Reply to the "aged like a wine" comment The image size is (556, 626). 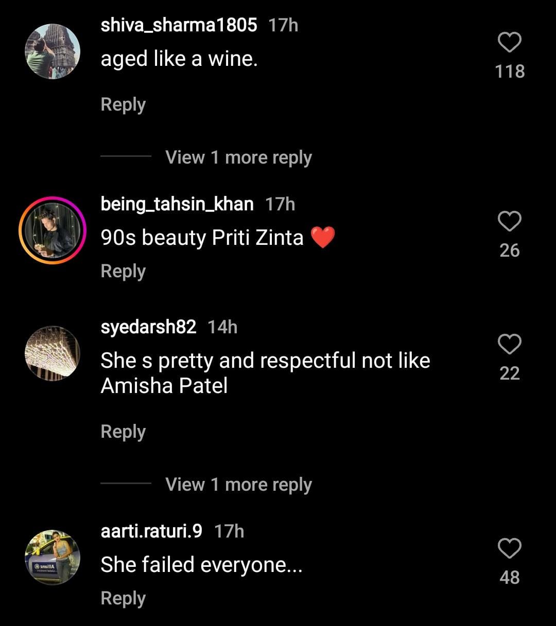click(123, 104)
